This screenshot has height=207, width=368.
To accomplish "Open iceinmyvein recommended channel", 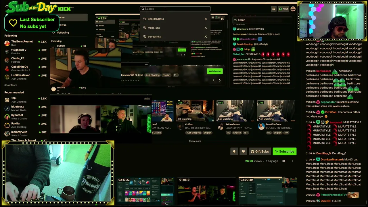I will point(26,133).
